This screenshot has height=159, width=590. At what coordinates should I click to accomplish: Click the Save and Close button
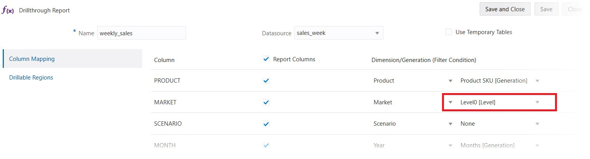[x=505, y=9]
